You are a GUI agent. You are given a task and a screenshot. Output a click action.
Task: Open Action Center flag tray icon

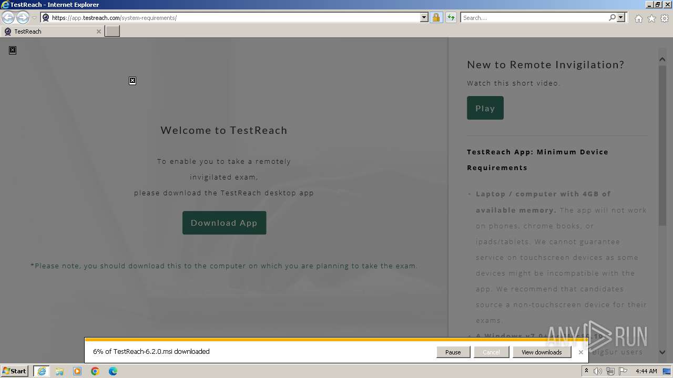click(x=623, y=371)
